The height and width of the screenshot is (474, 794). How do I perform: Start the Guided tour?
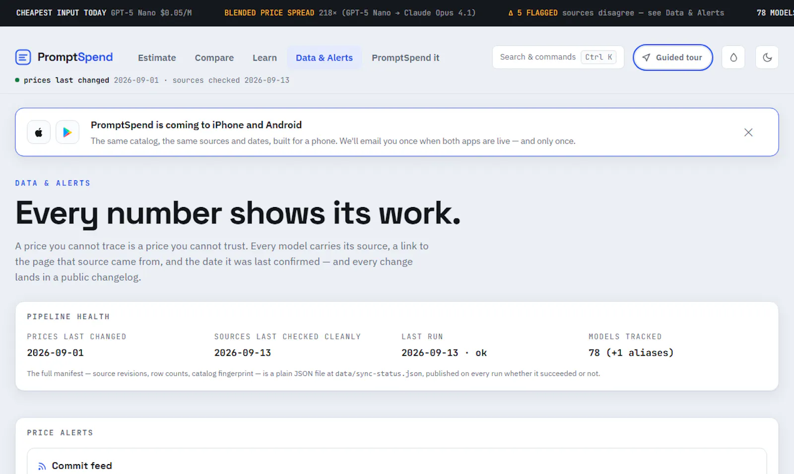click(x=672, y=57)
